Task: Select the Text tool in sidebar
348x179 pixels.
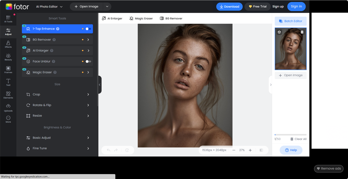Action: pos(8,82)
